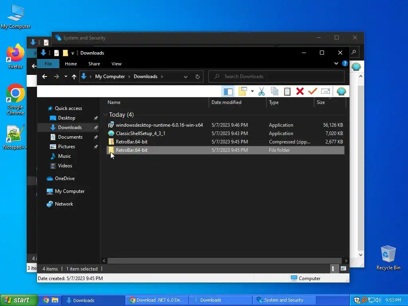Toggle the navigation pane toolbar button
Screen dimensions: 408x306
tap(228, 92)
